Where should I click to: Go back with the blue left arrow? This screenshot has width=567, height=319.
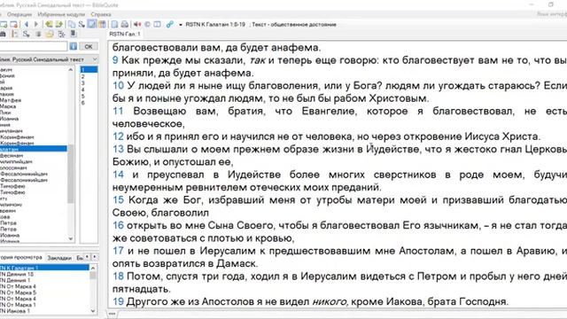click(x=27, y=25)
